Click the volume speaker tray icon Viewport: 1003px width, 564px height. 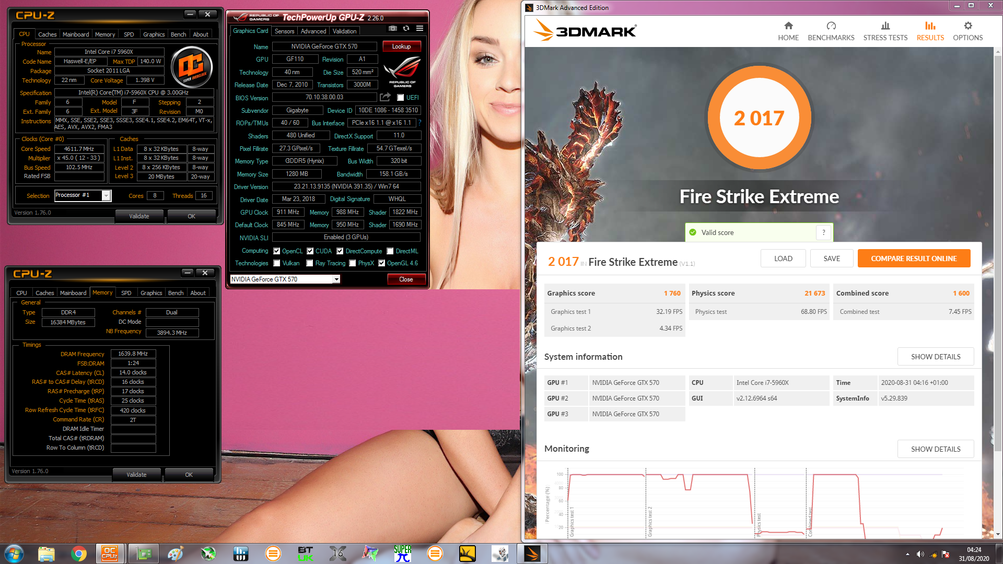click(x=920, y=554)
